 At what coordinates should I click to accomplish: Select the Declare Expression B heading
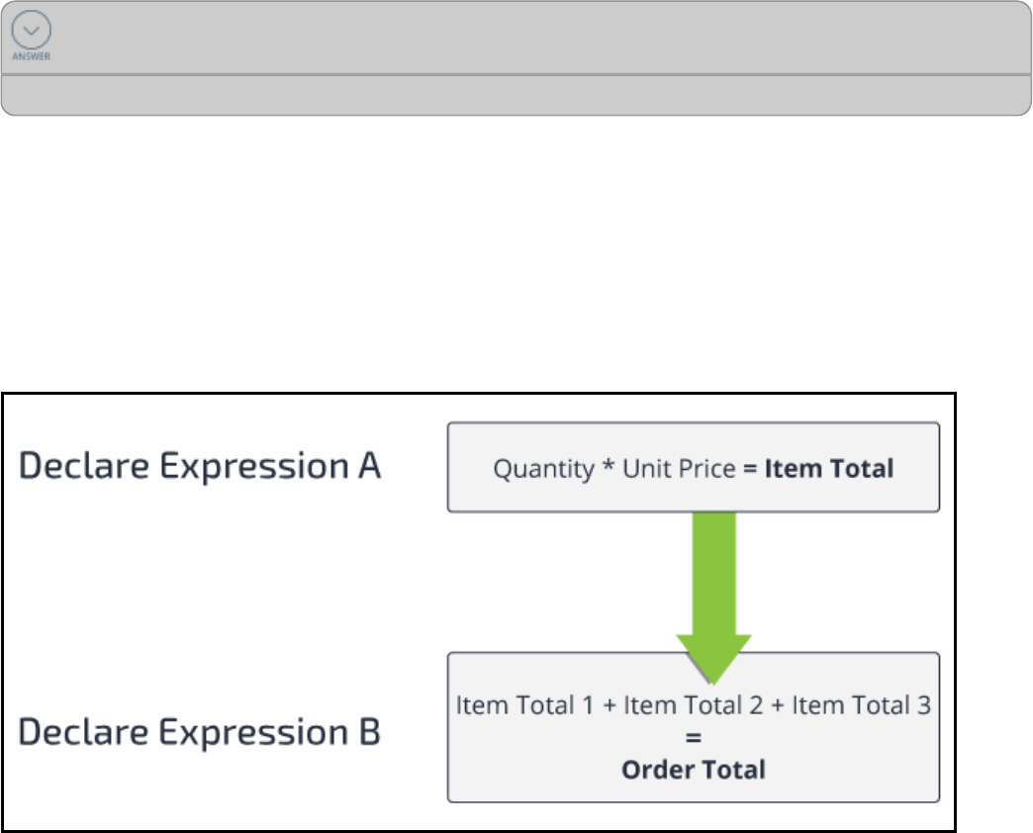[200, 733]
